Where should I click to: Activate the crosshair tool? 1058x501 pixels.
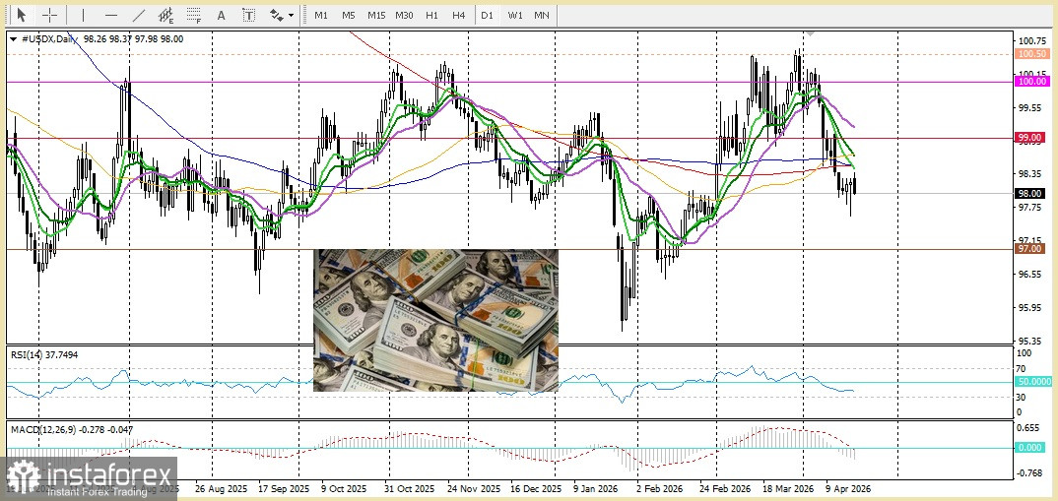49,16
